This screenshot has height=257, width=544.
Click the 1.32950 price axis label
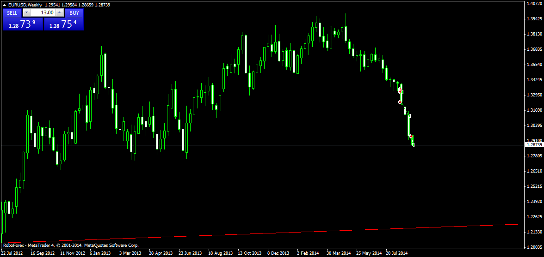[x=534, y=95]
